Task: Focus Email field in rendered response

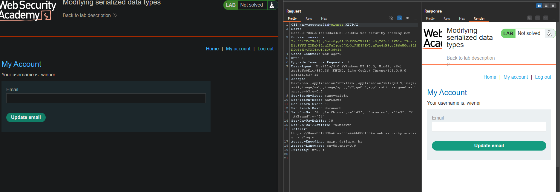Action: 489,126
